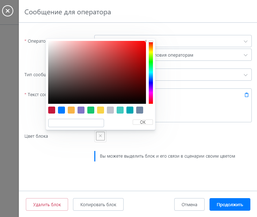Select the crimson red color swatch

52,110
